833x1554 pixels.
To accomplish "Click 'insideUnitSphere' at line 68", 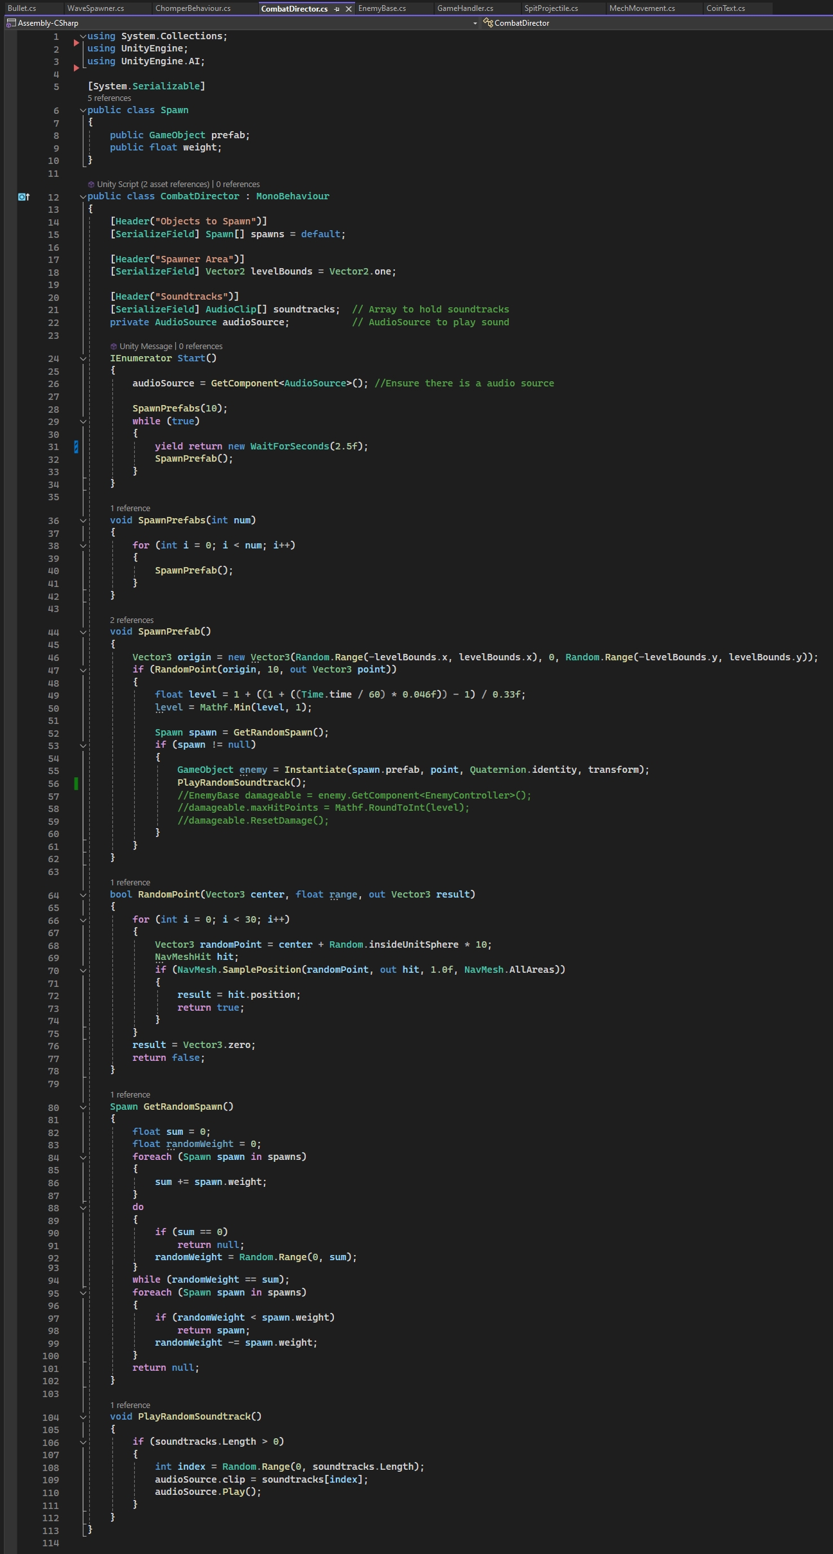I will [414, 945].
